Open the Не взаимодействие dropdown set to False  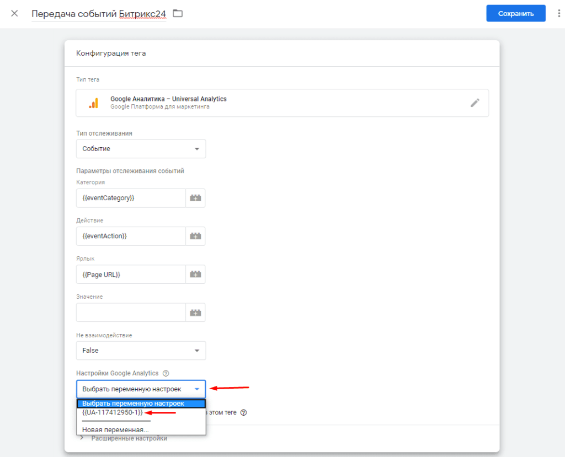pyautogui.click(x=141, y=351)
